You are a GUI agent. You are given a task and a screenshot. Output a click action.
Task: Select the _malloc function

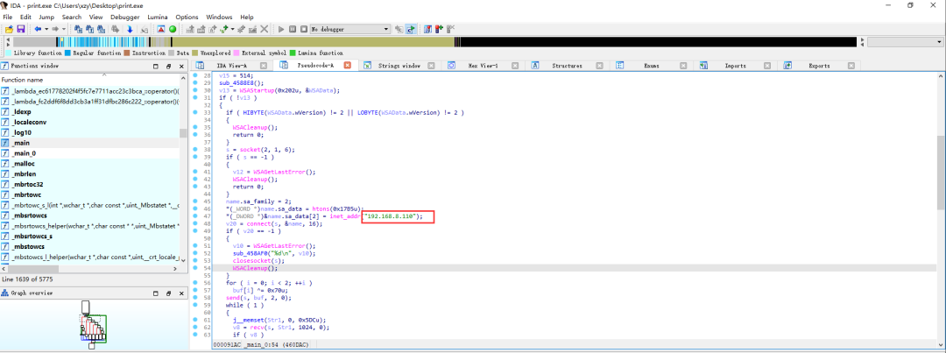[x=89, y=164]
